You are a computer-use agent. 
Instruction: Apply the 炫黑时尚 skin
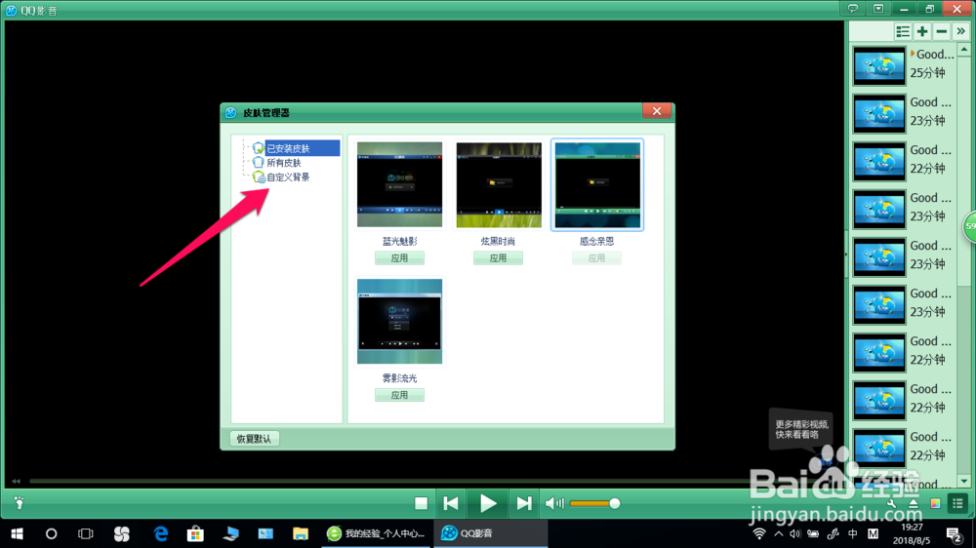(498, 258)
